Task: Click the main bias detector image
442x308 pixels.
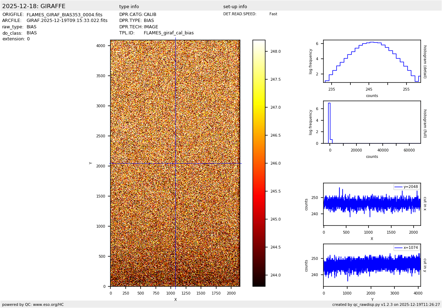Action: (175, 163)
